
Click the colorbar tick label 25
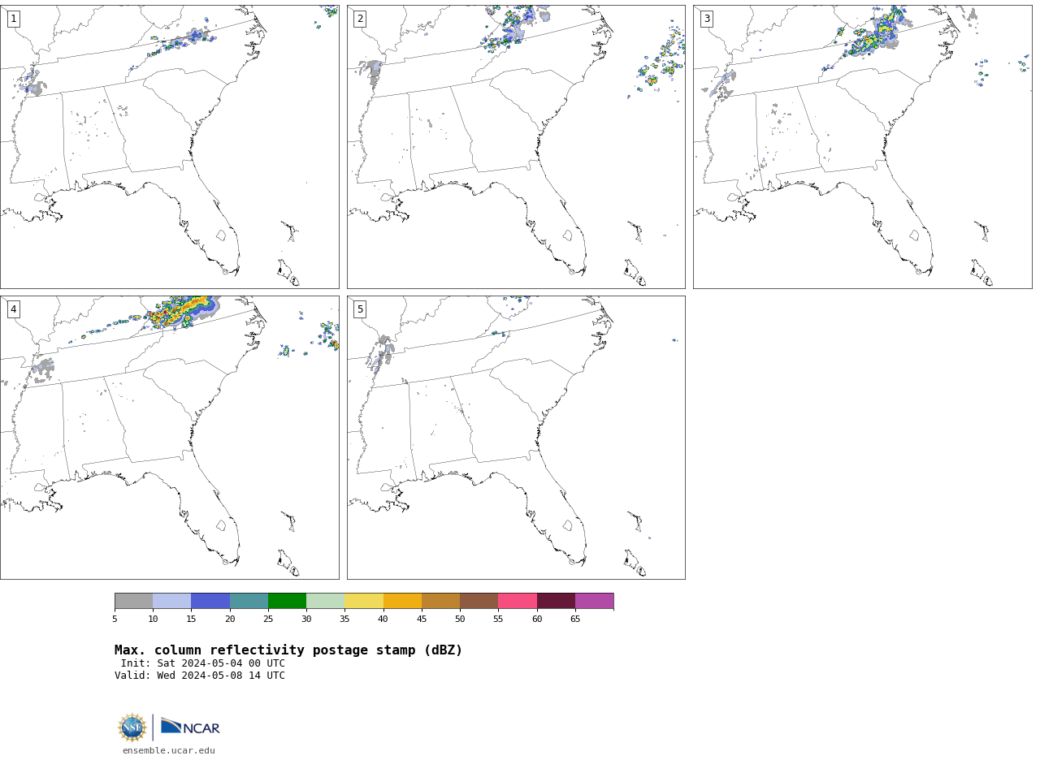pyautogui.click(x=268, y=620)
